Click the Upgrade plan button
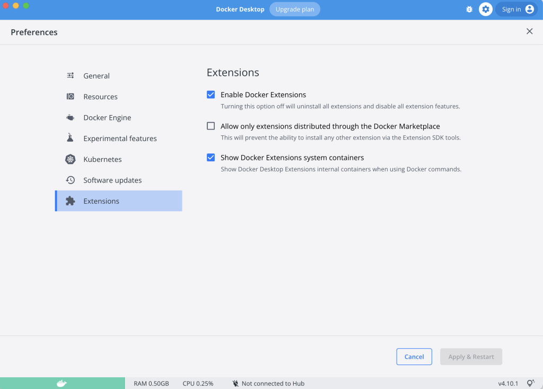Image resolution: width=543 pixels, height=389 pixels. (x=295, y=10)
